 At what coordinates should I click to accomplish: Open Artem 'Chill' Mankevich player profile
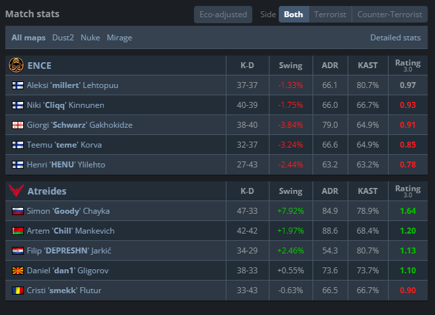70,231
